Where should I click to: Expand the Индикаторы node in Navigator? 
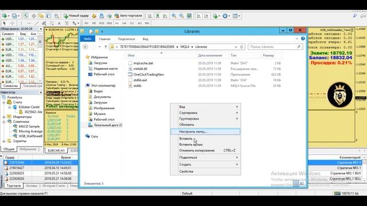click(4, 117)
